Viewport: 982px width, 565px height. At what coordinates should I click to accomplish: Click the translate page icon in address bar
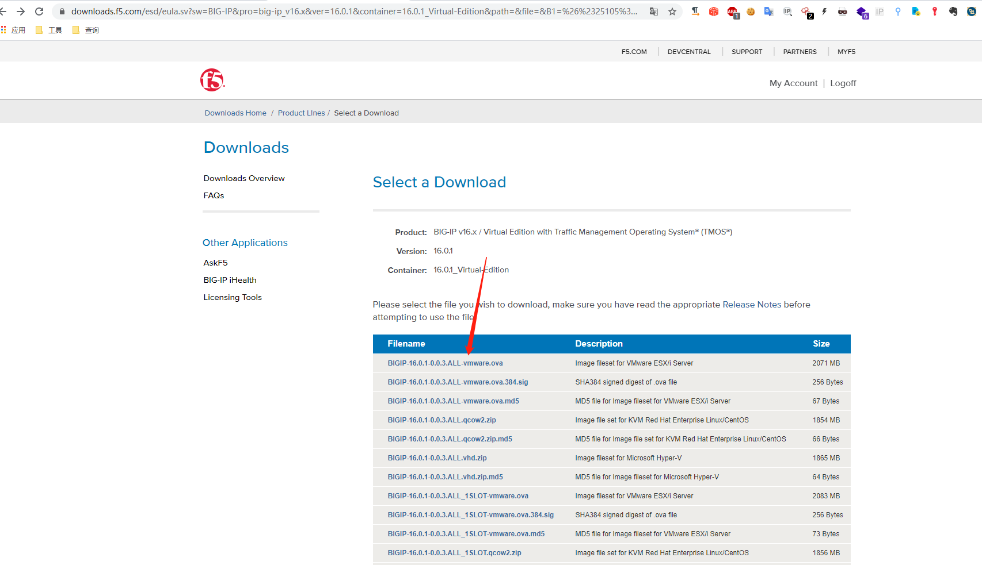click(654, 11)
